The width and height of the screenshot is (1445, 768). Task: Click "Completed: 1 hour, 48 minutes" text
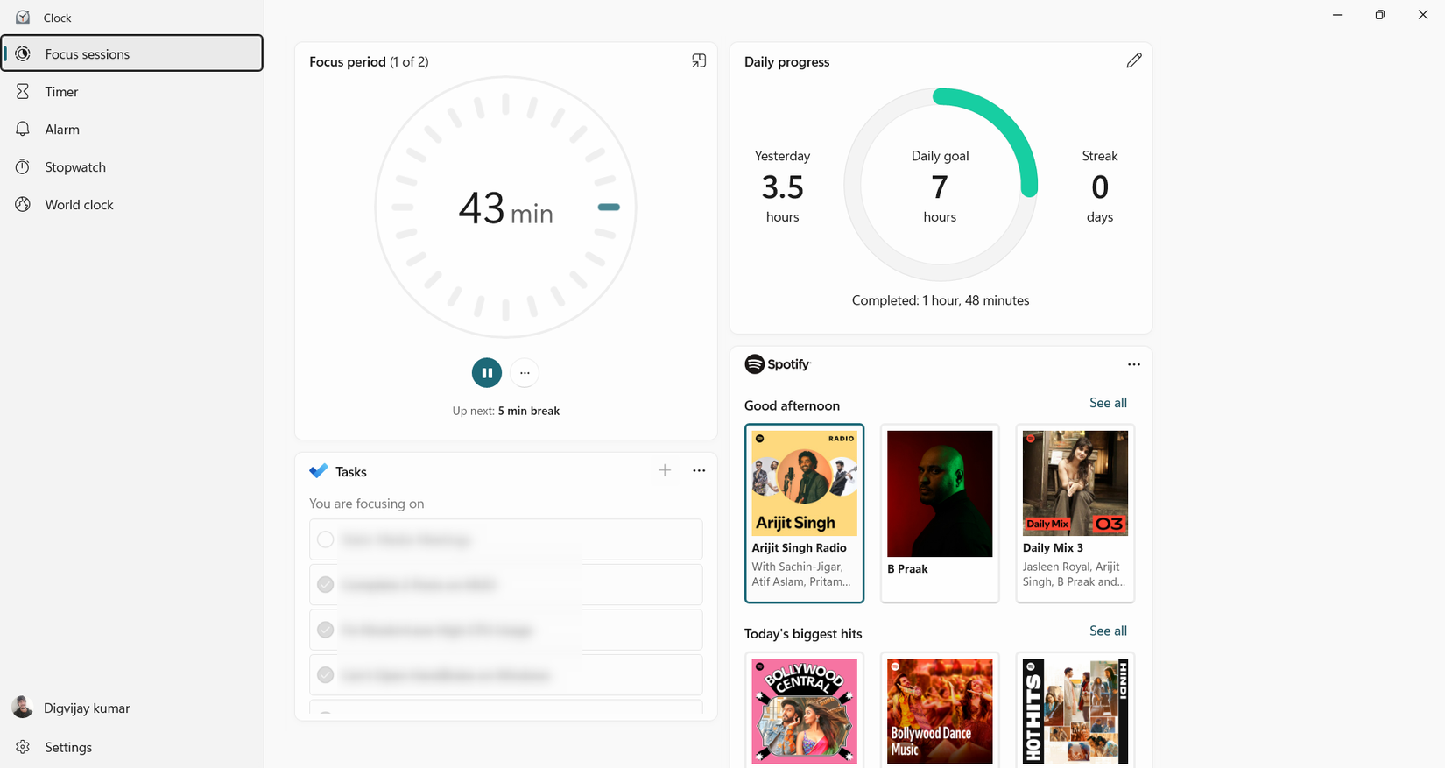[941, 300]
